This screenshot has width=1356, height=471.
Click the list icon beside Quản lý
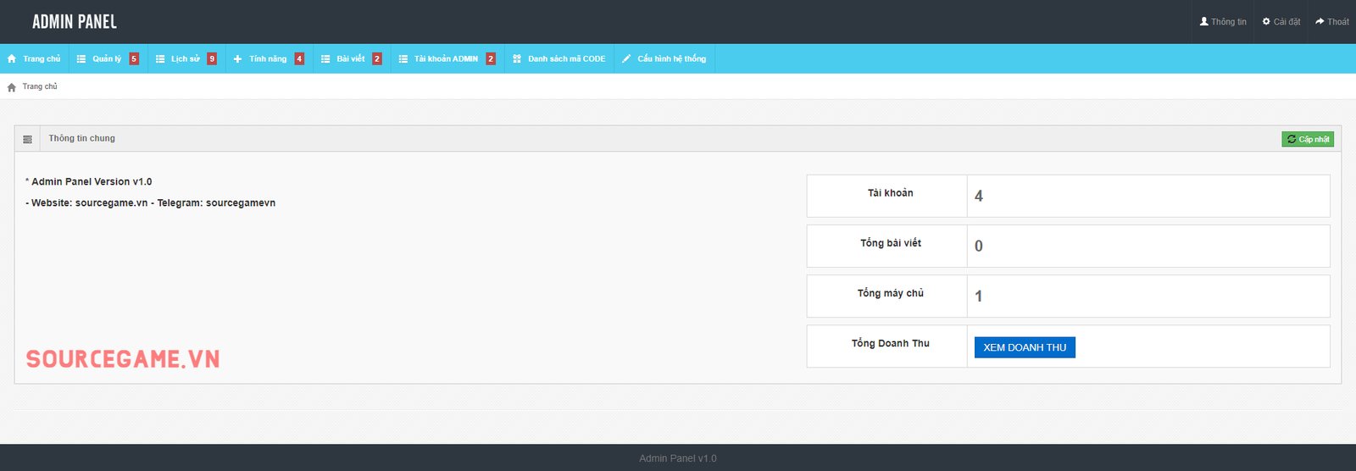[x=81, y=59]
